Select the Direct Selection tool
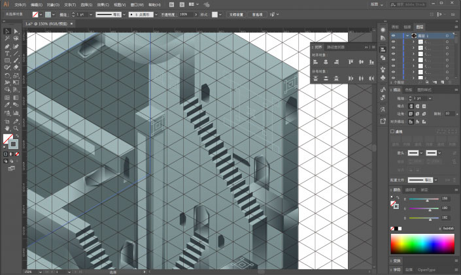This screenshot has height=275, width=461. [x=16, y=31]
